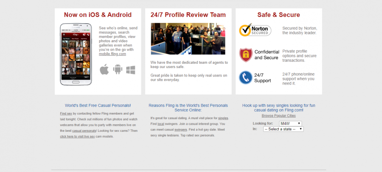Click the 'Safe & Secure' heading
The width and height of the screenshot is (382, 172).
[x=278, y=15]
